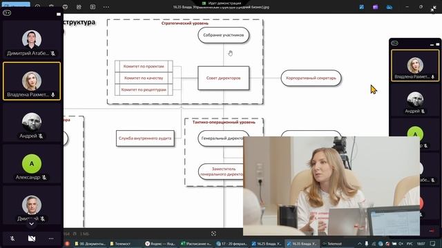Click the Комитет по проектам cell

click(144, 66)
